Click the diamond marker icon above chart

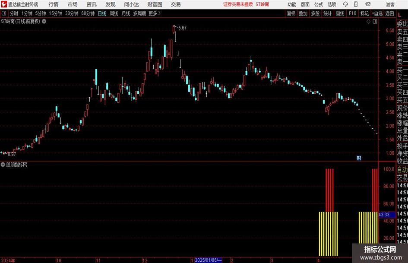pos(368,22)
